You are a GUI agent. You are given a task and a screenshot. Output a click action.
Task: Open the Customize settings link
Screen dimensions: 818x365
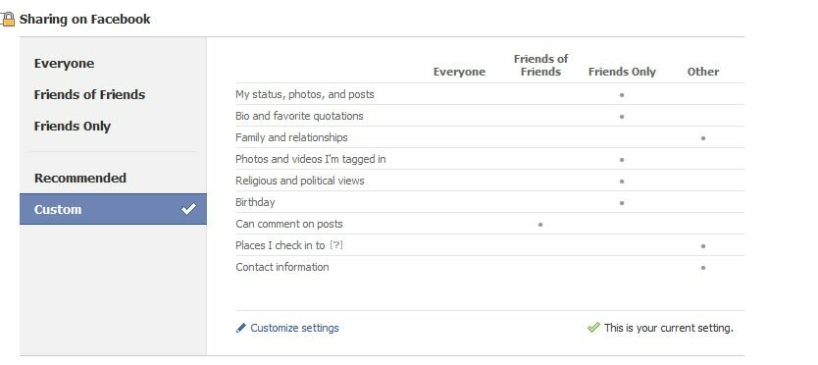(294, 328)
